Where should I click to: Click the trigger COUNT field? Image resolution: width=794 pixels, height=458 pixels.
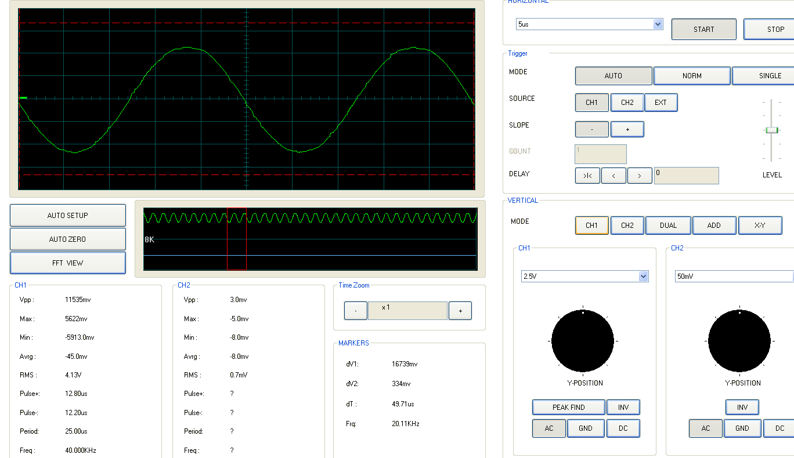click(x=601, y=154)
